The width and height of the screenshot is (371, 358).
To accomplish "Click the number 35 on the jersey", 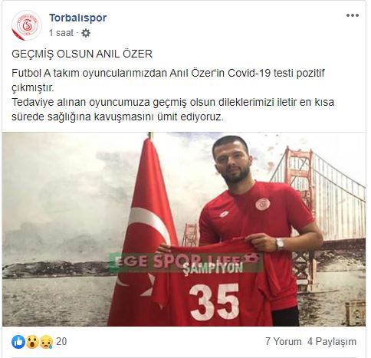I will coord(215,302).
